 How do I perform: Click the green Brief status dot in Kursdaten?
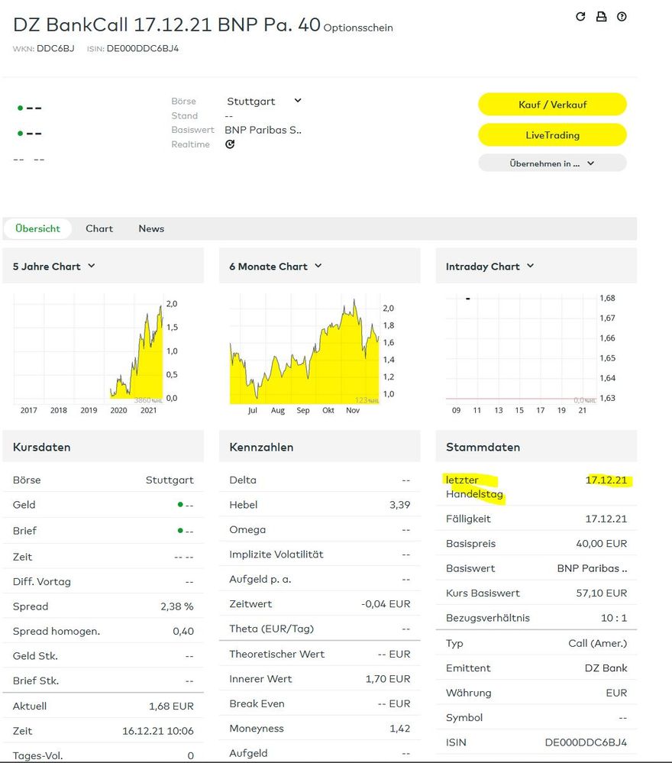click(x=180, y=531)
